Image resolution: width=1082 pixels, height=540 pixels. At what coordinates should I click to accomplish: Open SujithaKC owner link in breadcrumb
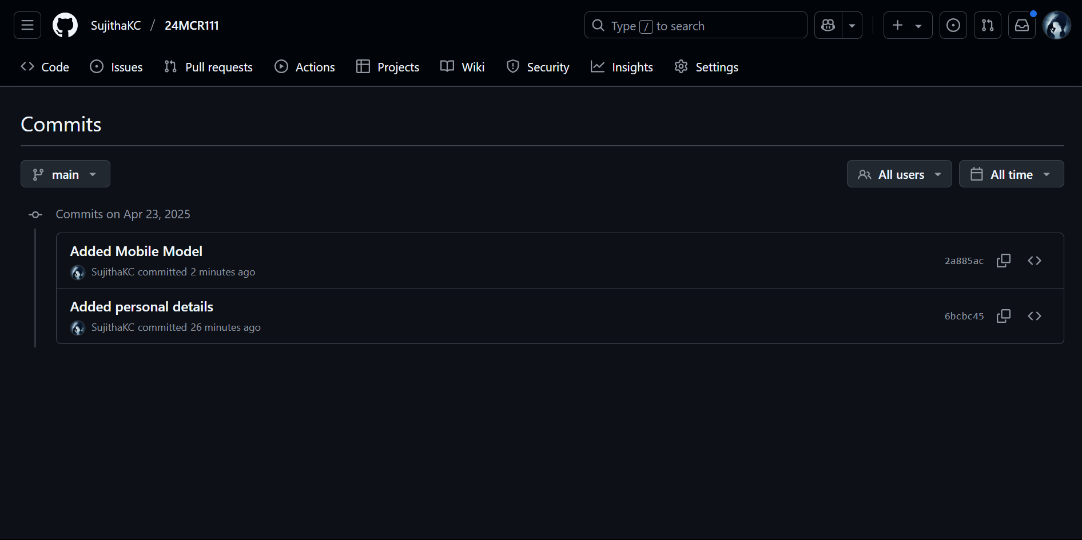pyautogui.click(x=116, y=26)
